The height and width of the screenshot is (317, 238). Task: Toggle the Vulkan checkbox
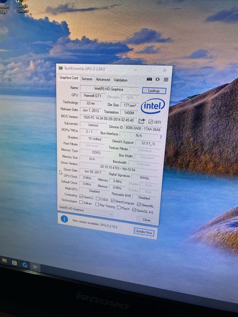[81, 202]
